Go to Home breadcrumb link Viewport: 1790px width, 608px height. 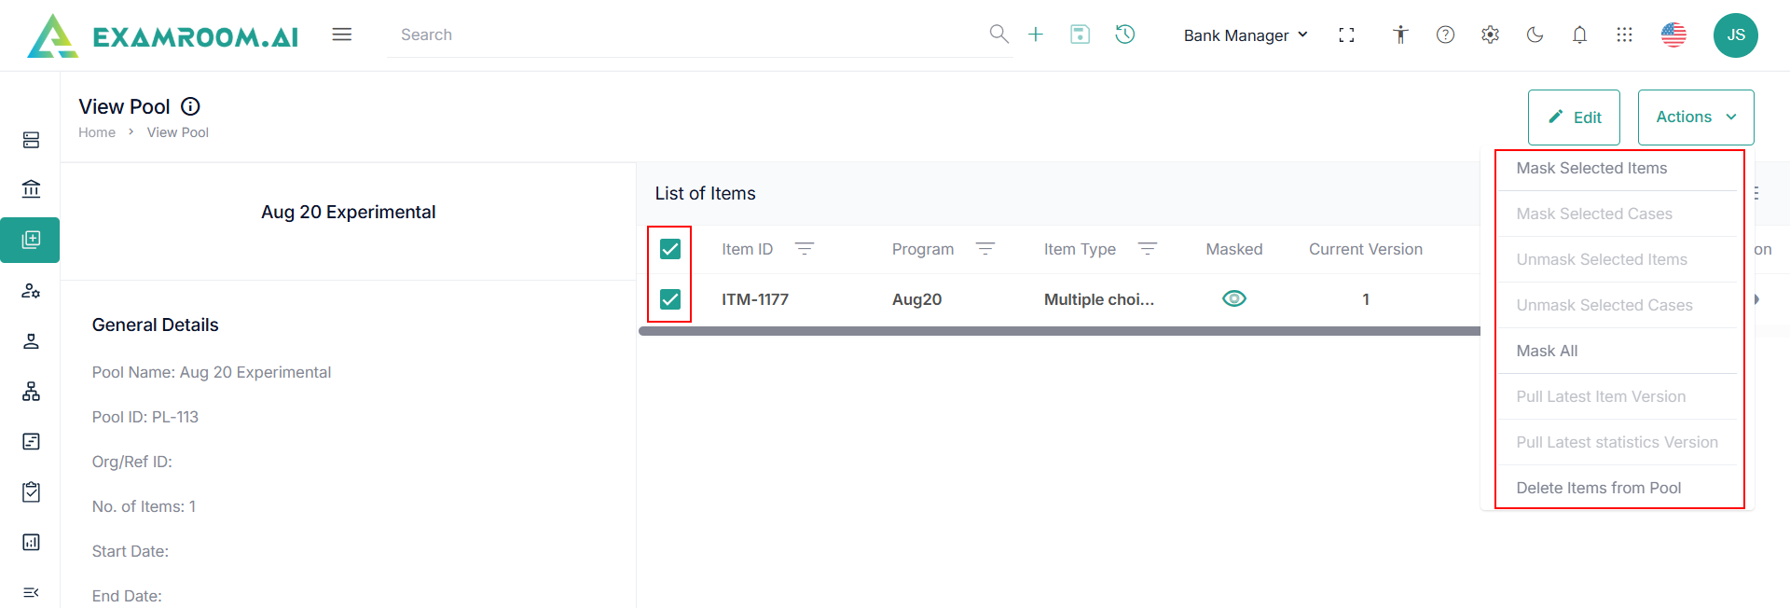pyautogui.click(x=97, y=132)
